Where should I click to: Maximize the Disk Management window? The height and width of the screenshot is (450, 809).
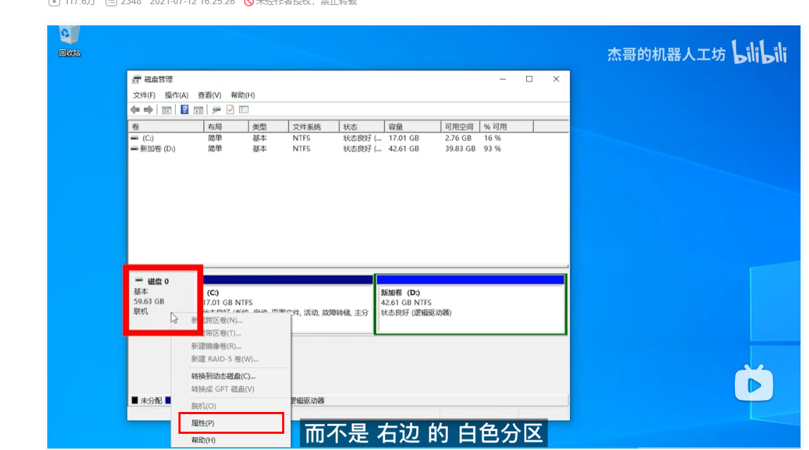tap(530, 80)
